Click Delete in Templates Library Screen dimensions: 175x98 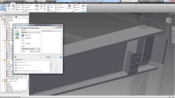pyautogui.click(x=56, y=72)
